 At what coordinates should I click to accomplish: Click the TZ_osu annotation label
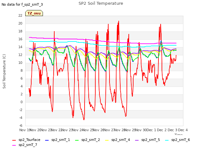(x=34, y=13)
